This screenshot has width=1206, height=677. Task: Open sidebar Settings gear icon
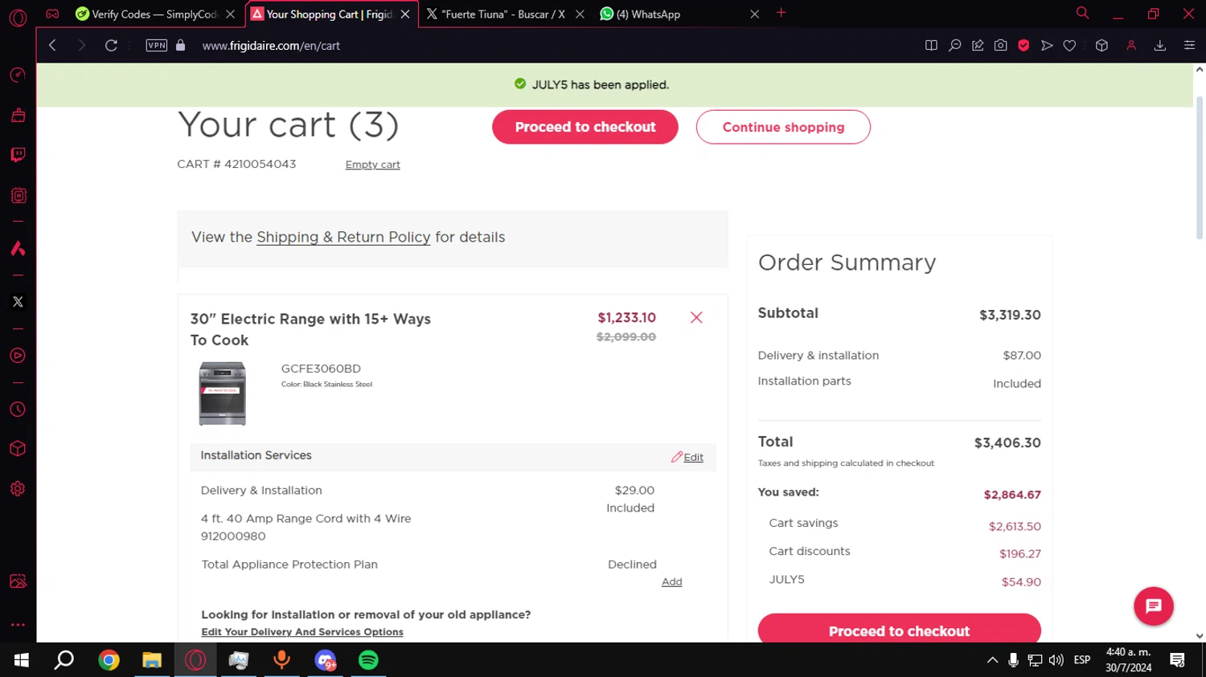[x=18, y=488]
